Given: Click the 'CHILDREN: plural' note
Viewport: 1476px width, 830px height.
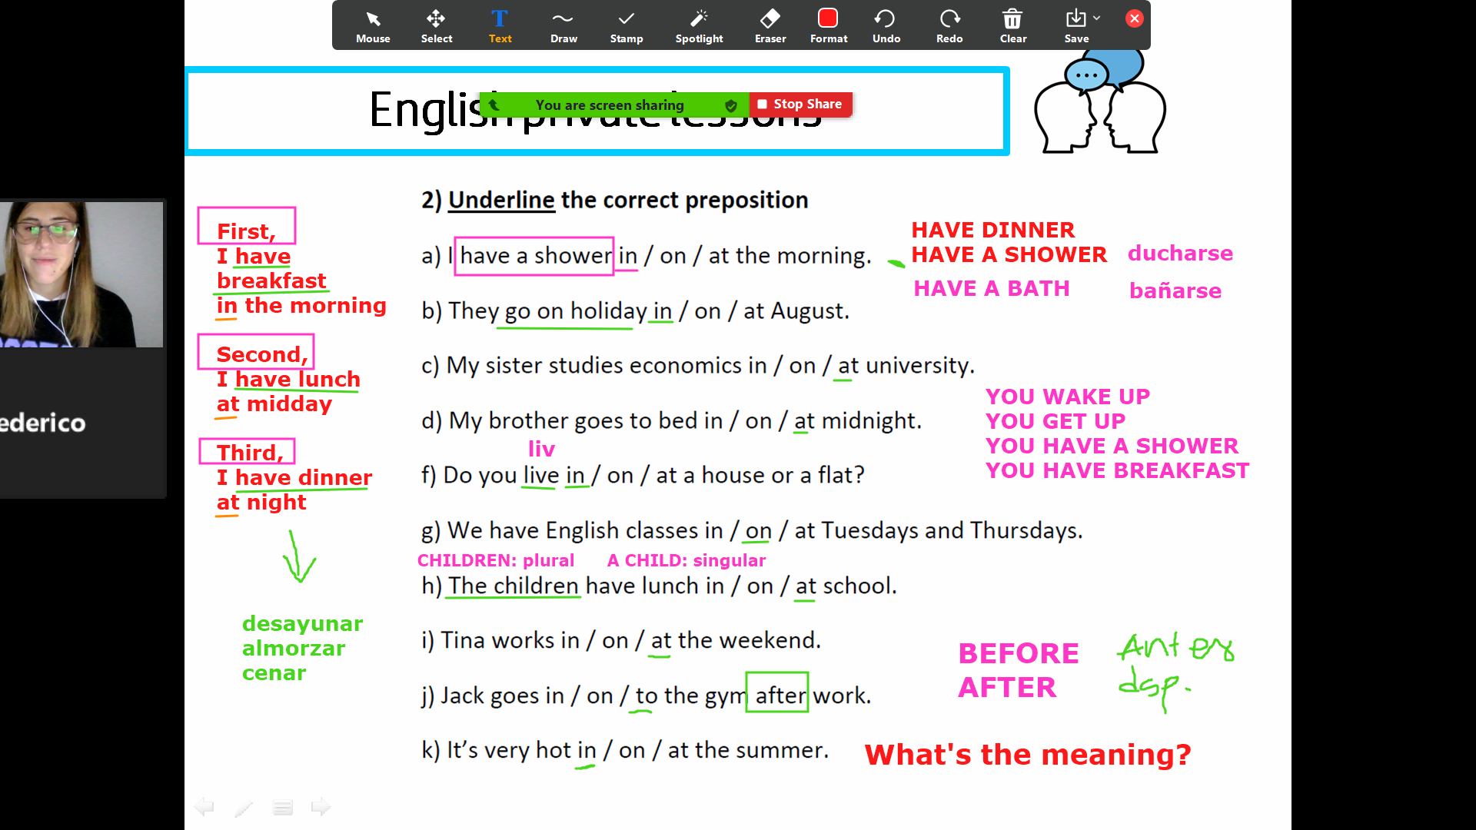Looking at the screenshot, I should click(x=496, y=560).
